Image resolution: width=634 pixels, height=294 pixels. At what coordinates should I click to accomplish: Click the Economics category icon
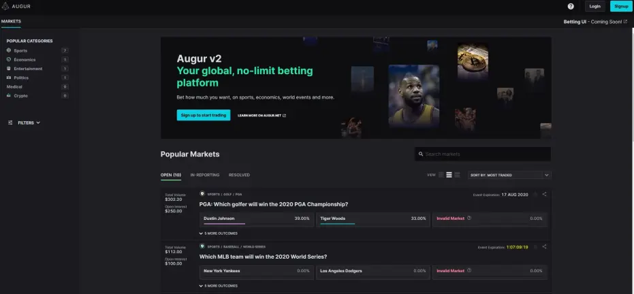(9, 59)
